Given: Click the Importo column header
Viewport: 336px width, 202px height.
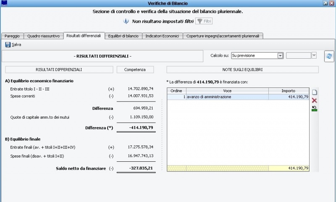Looking at the screenshot, I should point(289,91).
